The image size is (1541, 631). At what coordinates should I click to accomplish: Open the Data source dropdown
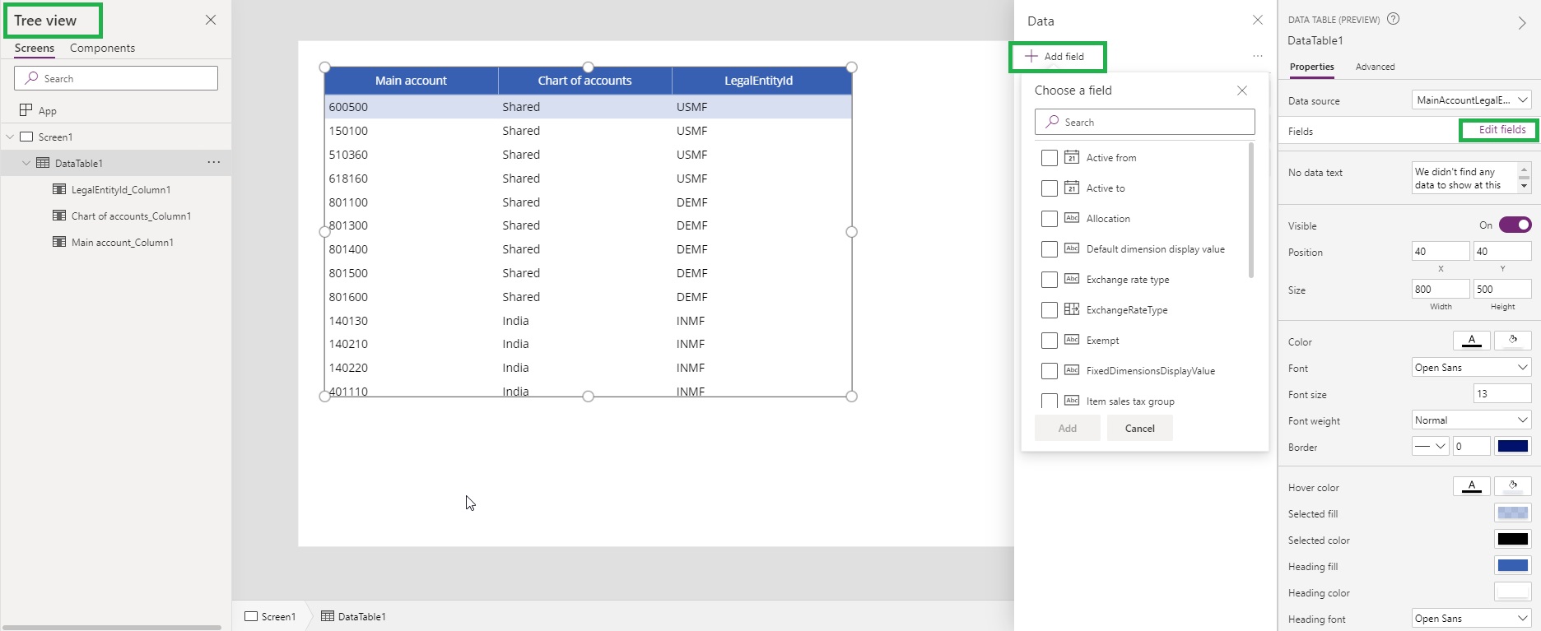tap(1470, 100)
